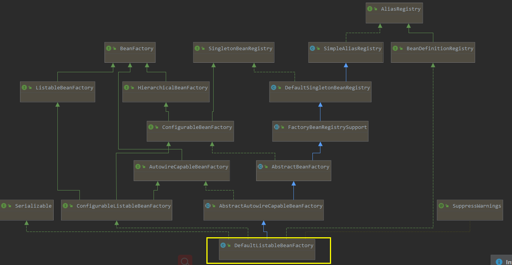
Task: Click the class icon beside DefaultSingletonBeanRegistry
Action: (274, 87)
